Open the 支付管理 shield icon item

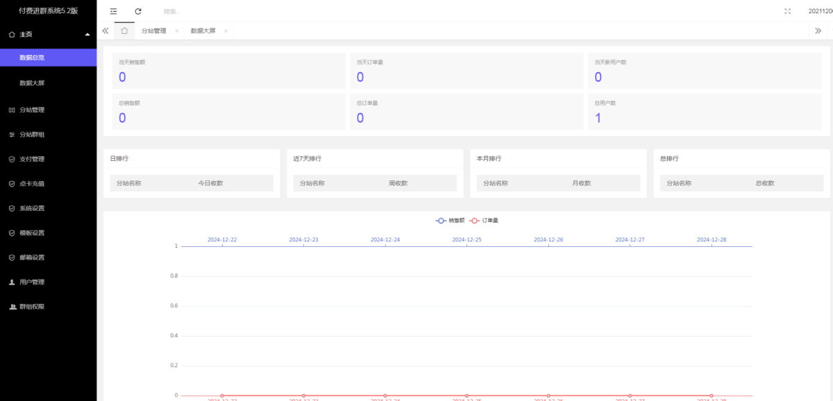pos(48,159)
